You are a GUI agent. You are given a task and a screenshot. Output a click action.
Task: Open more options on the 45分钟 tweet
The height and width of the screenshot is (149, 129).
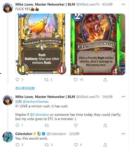pos(123,4)
